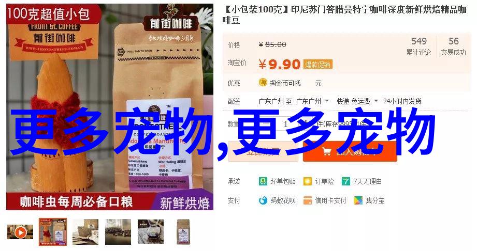477x251 pixels.
Task: Select the second product thumbnail image
Action: [53, 231]
